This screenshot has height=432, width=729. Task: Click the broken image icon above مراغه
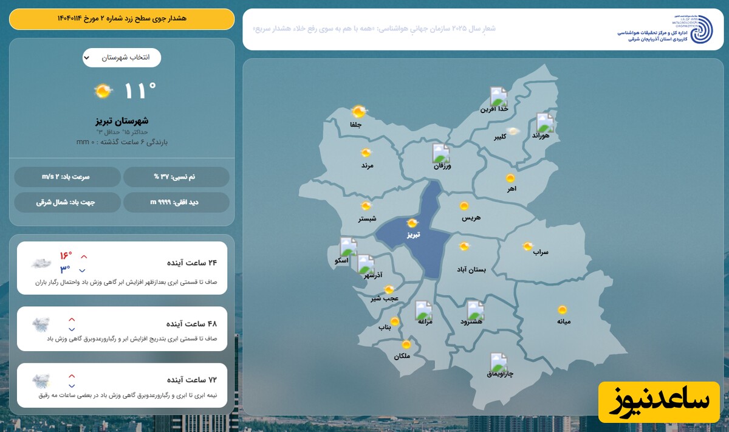pos(423,310)
